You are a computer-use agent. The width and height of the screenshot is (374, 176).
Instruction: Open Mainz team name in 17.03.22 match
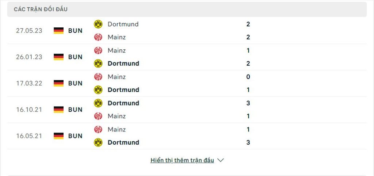point(117,77)
